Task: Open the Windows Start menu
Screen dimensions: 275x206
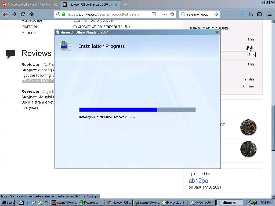Action: point(8,203)
